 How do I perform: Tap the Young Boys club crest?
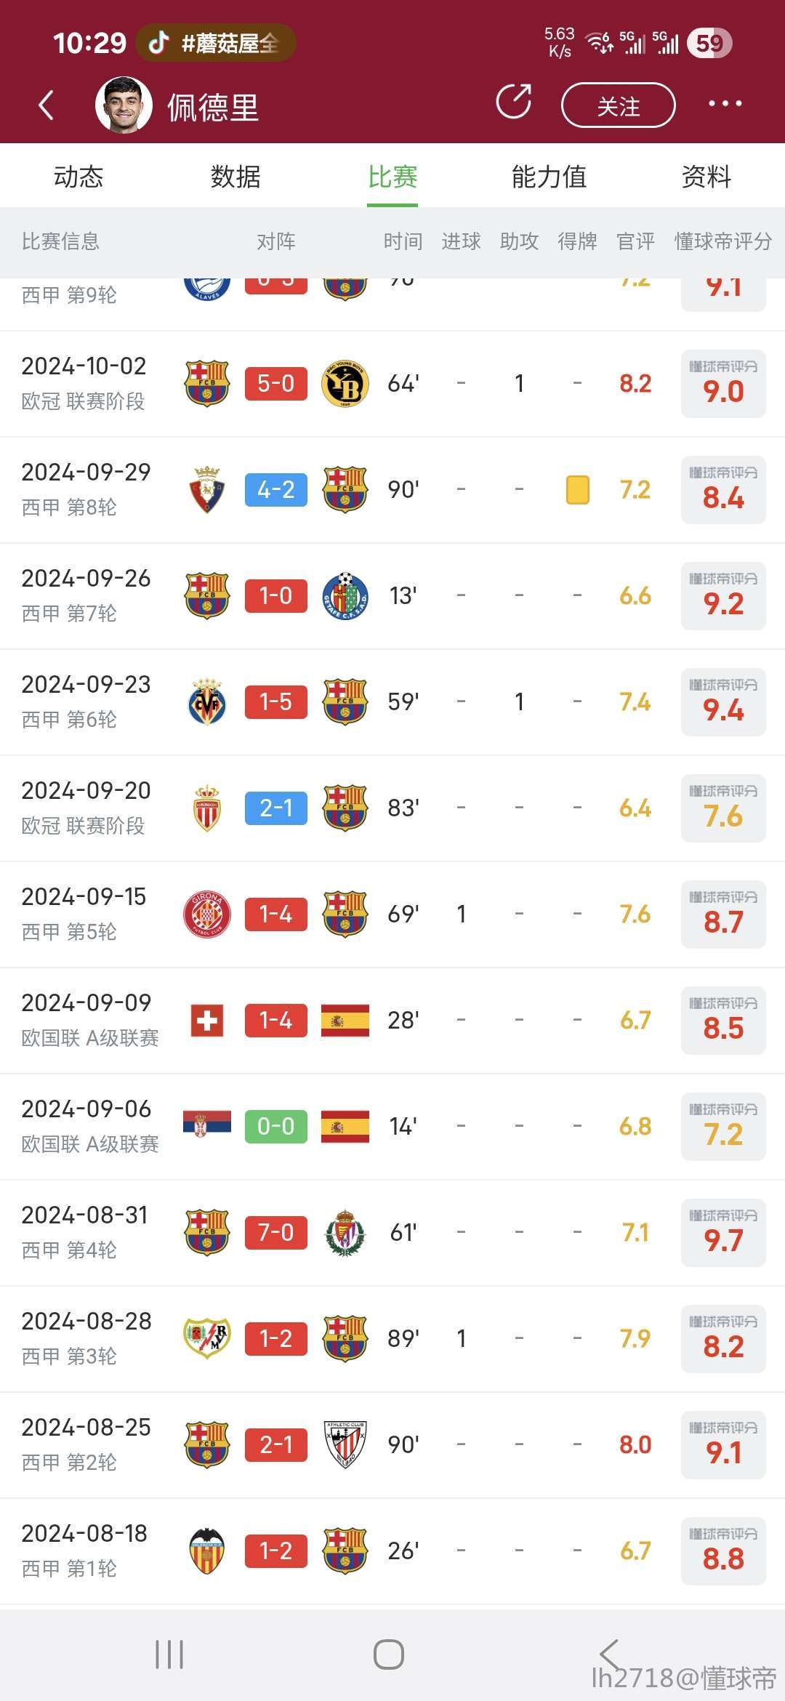pos(345,384)
